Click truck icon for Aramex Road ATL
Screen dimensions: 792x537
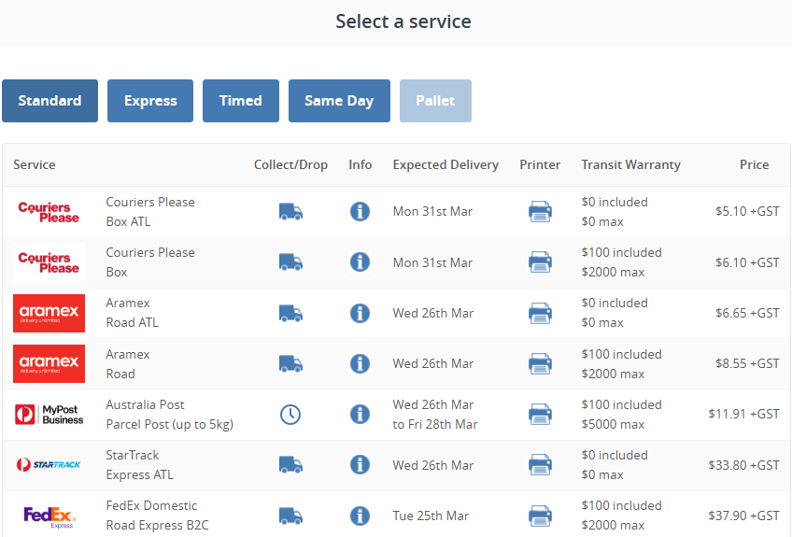(290, 313)
